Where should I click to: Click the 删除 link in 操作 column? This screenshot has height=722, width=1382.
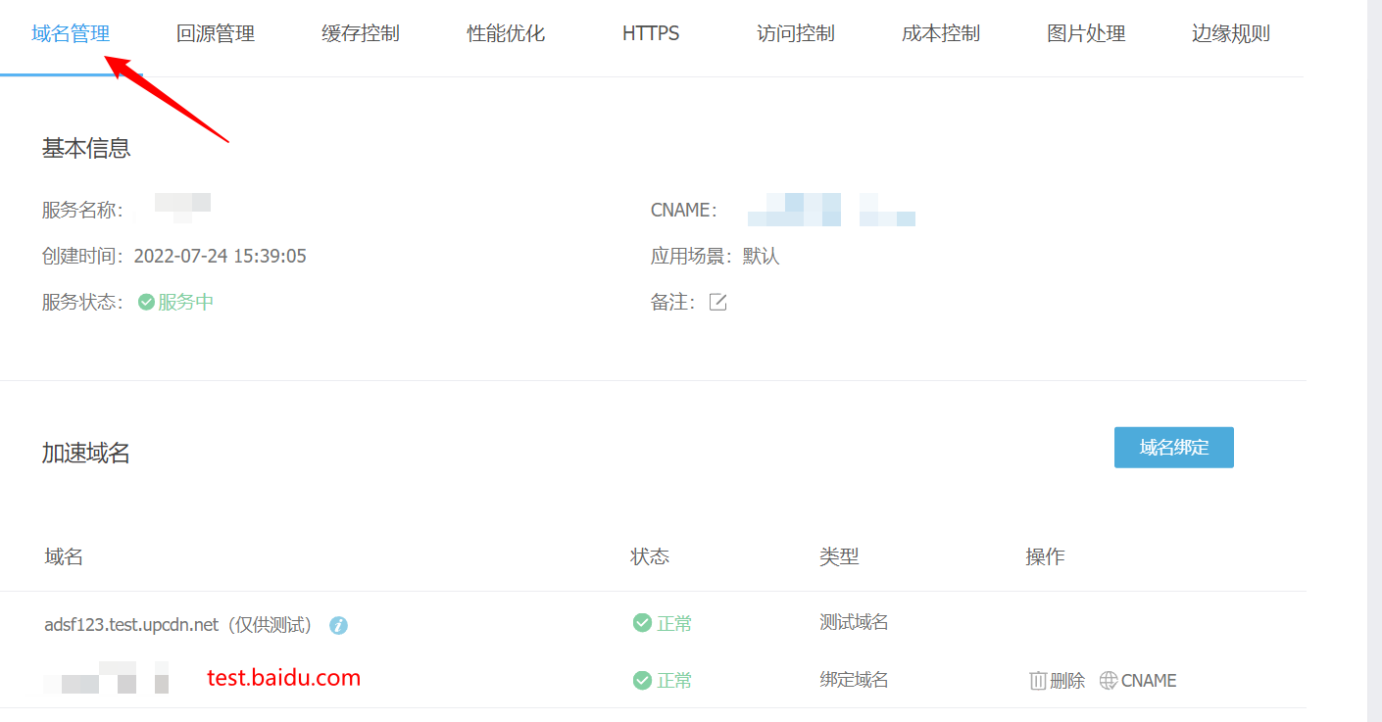(1067, 681)
